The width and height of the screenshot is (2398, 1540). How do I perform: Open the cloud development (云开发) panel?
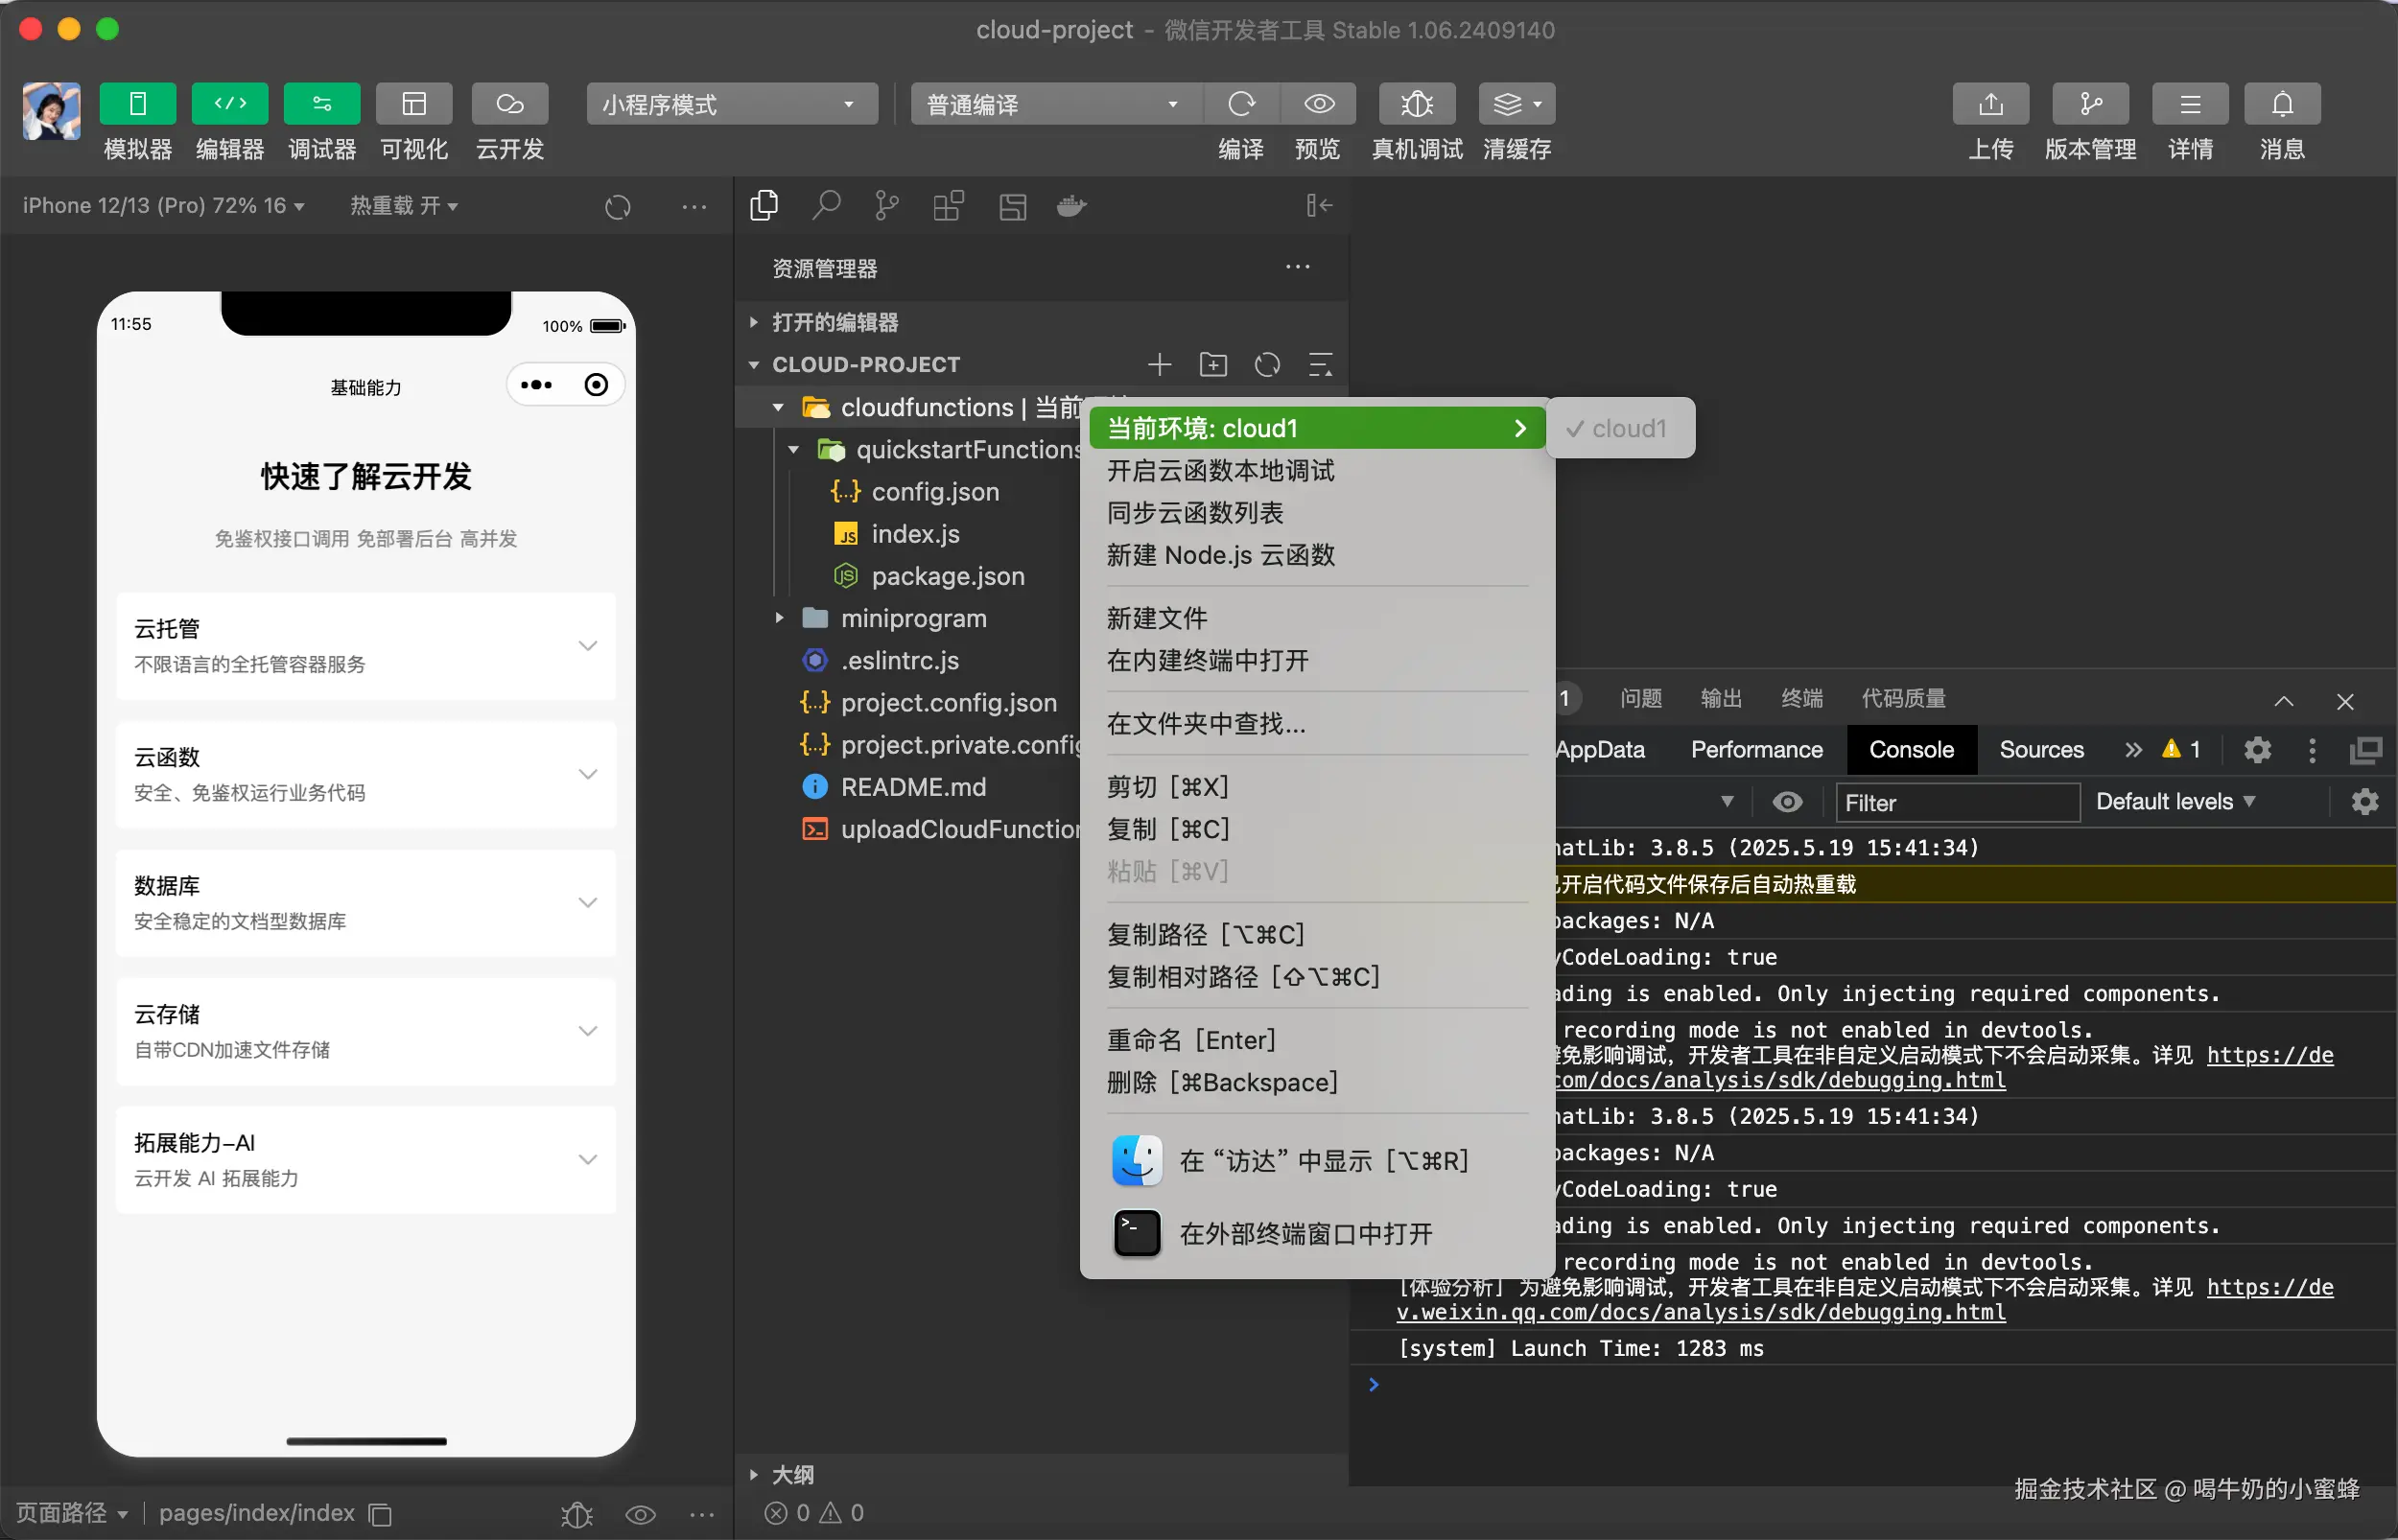point(509,104)
